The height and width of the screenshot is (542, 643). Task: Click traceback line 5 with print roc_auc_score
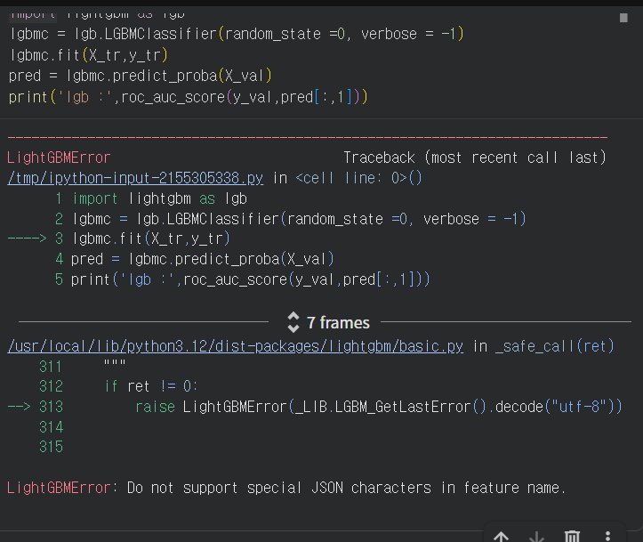click(243, 279)
